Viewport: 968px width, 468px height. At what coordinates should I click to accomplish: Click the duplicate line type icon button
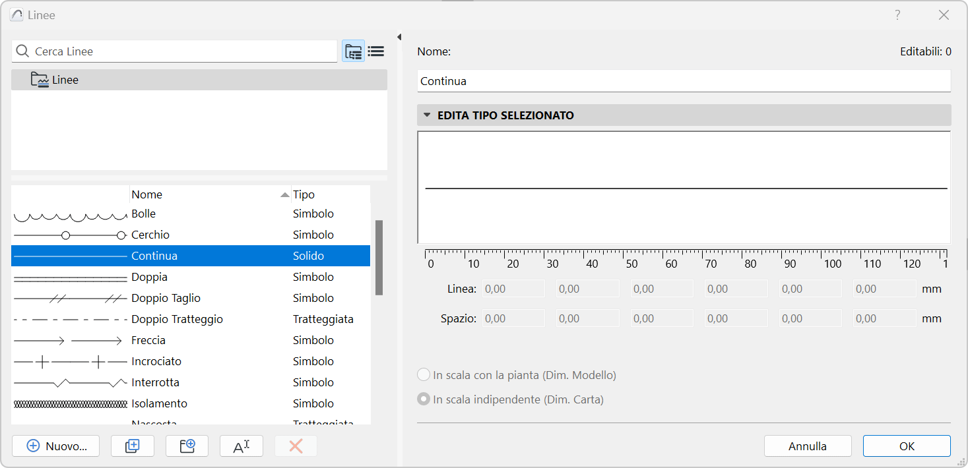click(133, 446)
